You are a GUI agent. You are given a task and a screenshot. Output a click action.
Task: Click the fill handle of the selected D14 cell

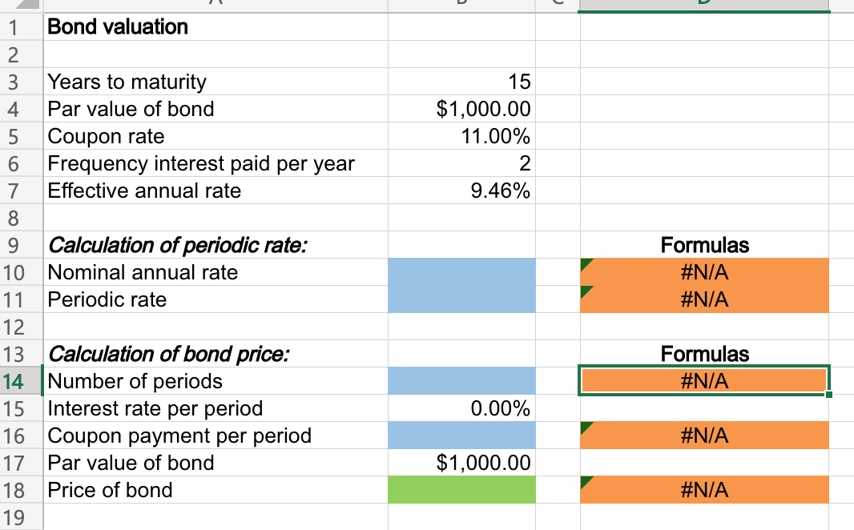click(828, 394)
